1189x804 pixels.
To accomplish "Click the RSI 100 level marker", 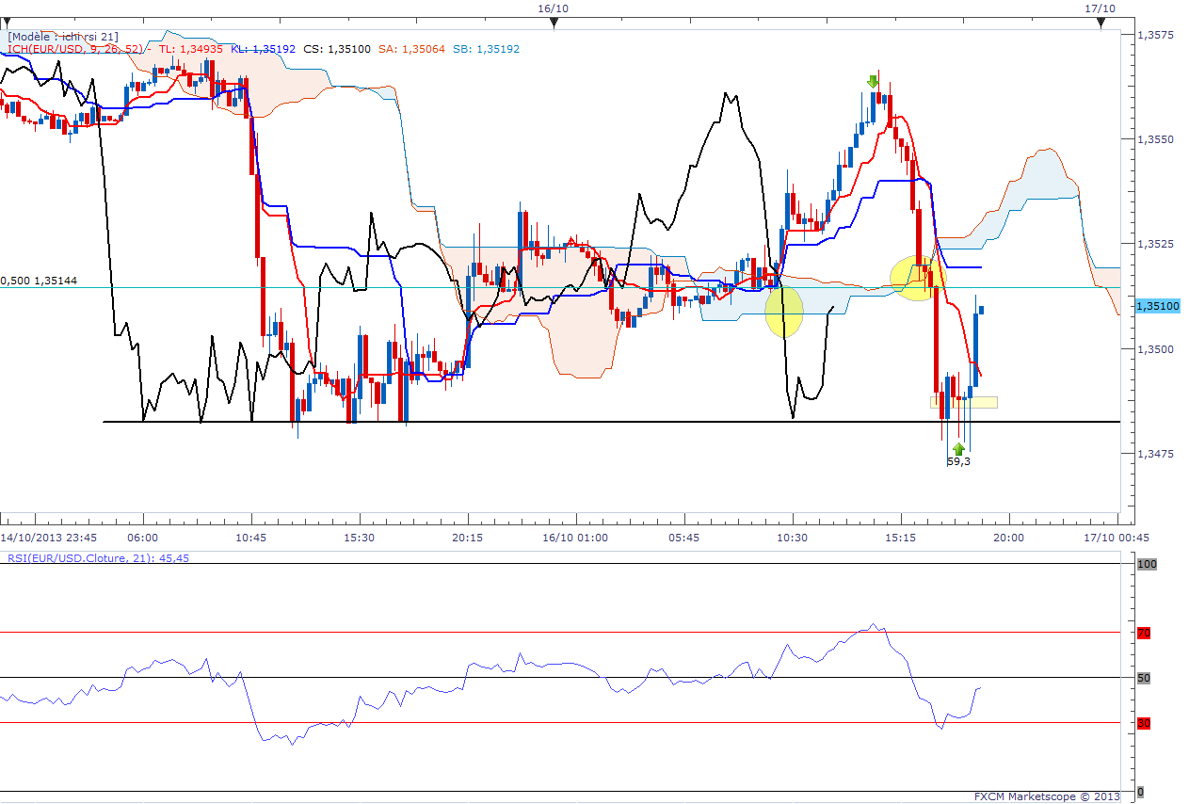I will tap(1146, 564).
